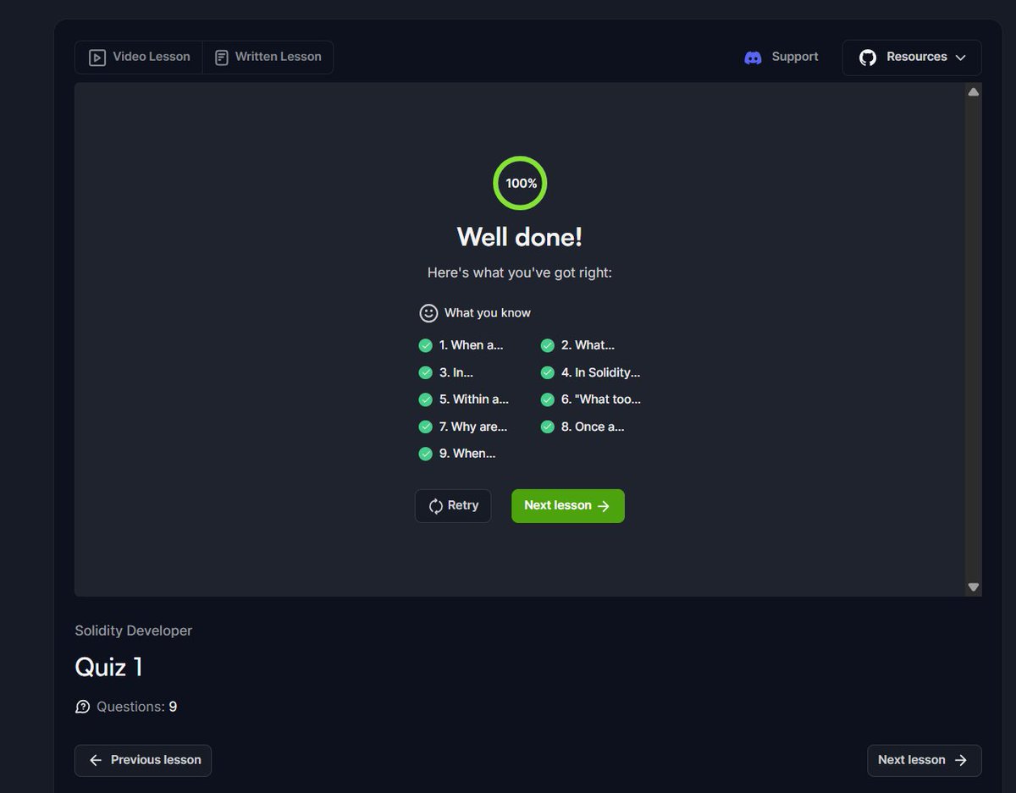Click the Written Lesson document icon
The width and height of the screenshot is (1016, 793).
pos(222,58)
